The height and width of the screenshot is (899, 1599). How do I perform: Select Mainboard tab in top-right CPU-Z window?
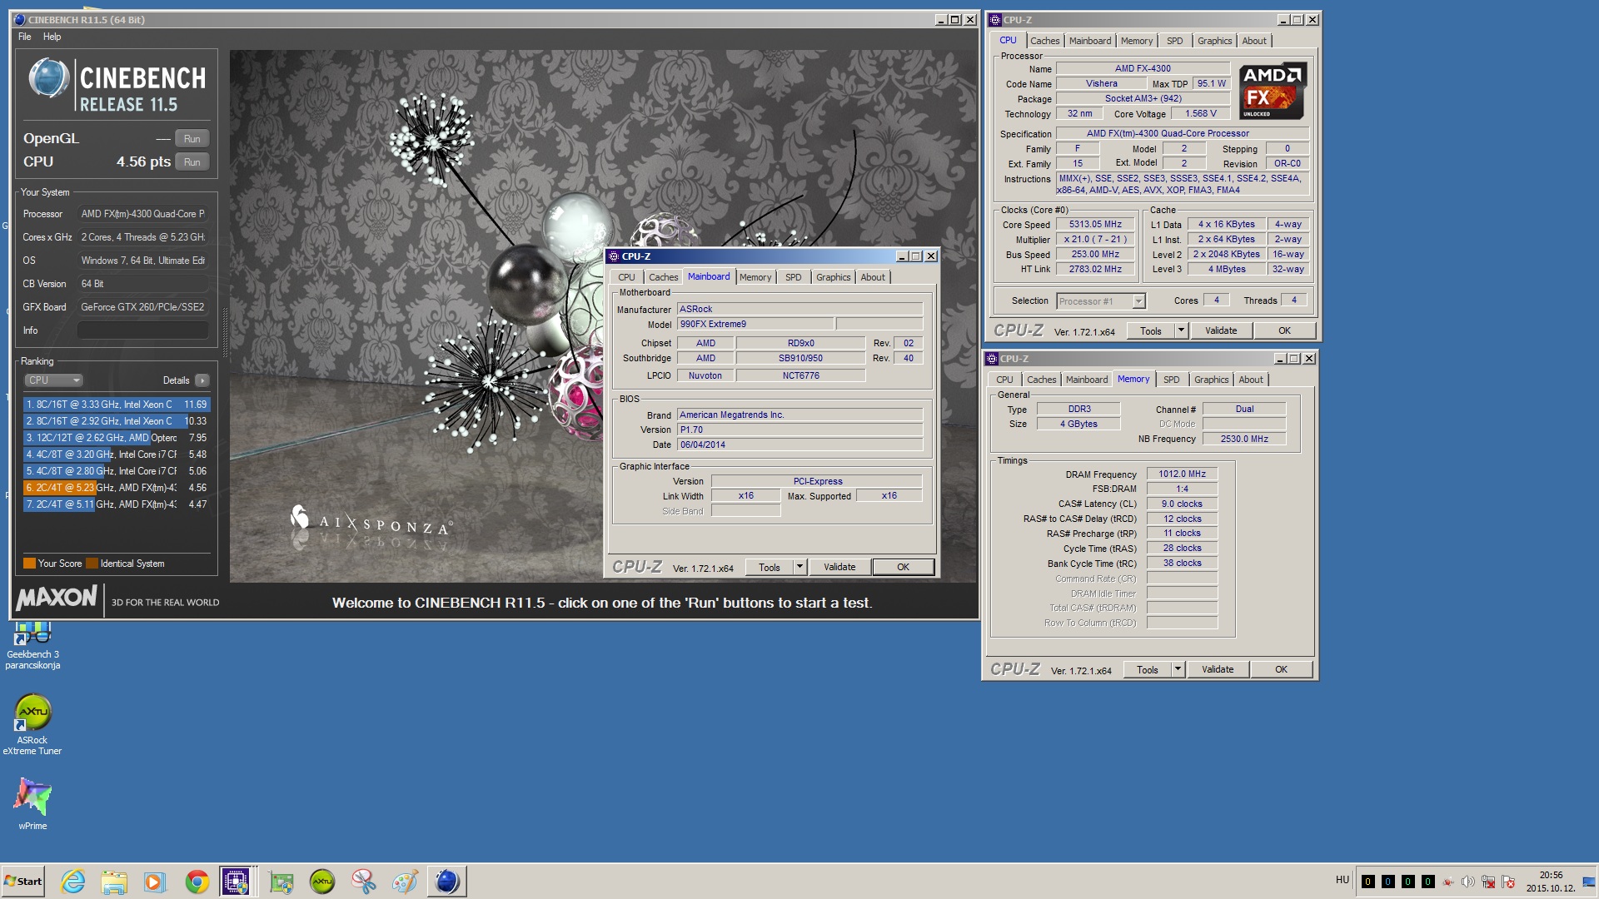tap(1090, 41)
